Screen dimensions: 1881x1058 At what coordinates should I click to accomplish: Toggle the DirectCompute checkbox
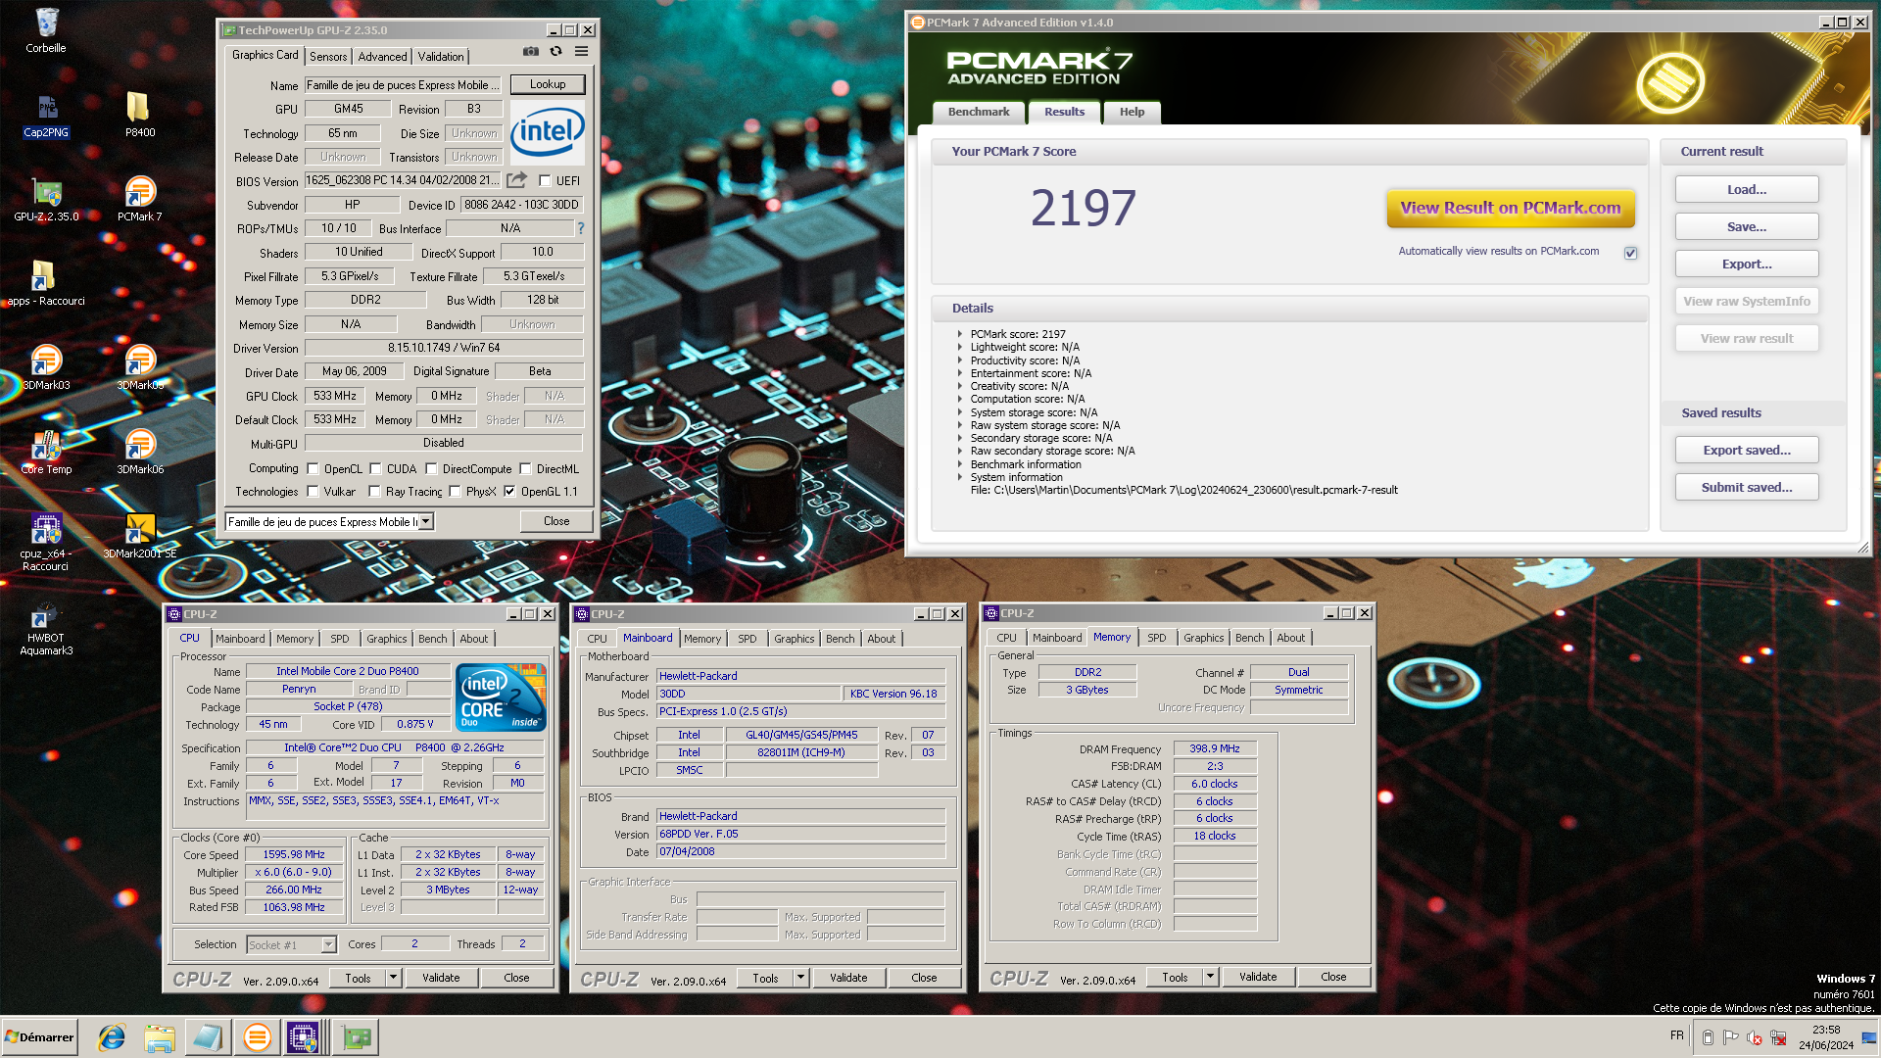coord(432,469)
